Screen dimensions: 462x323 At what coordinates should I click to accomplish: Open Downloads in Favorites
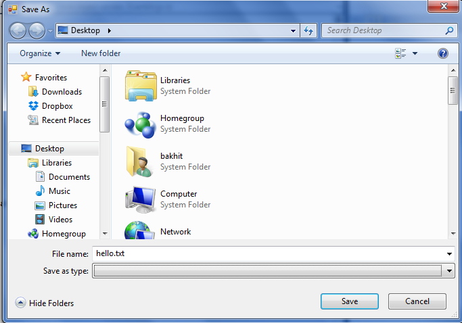[x=62, y=92]
